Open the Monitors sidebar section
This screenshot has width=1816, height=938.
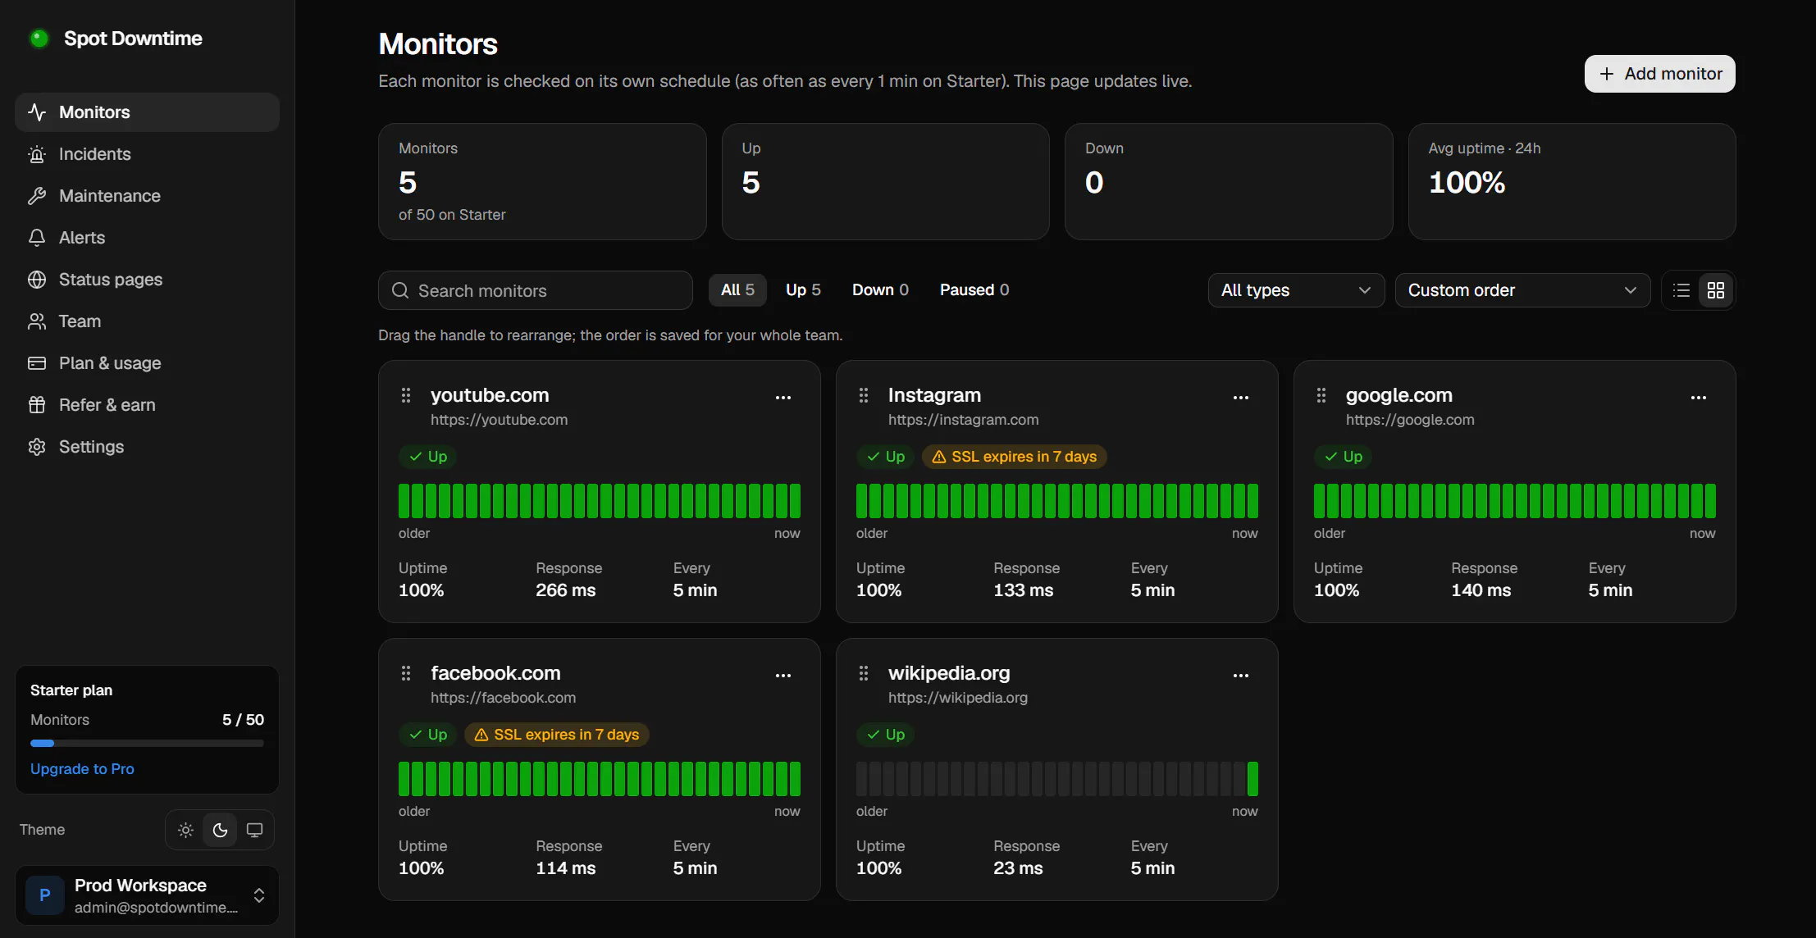[147, 112]
